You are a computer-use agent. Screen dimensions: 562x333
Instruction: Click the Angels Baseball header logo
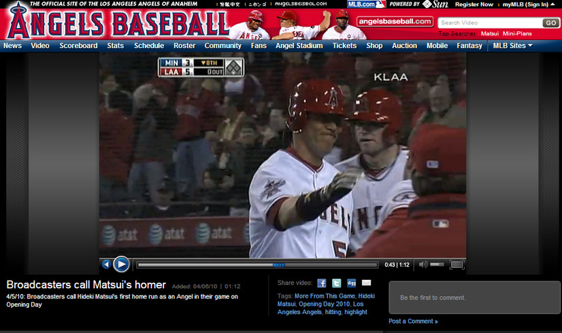click(118, 24)
